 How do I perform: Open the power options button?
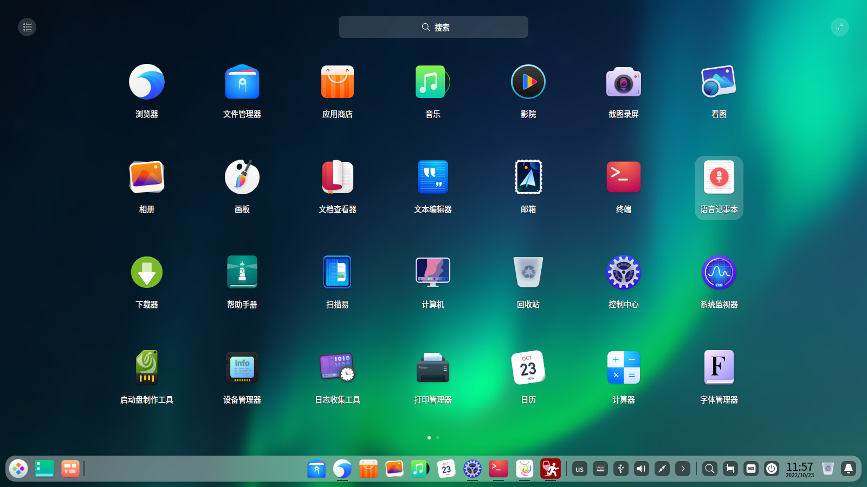tap(772, 469)
